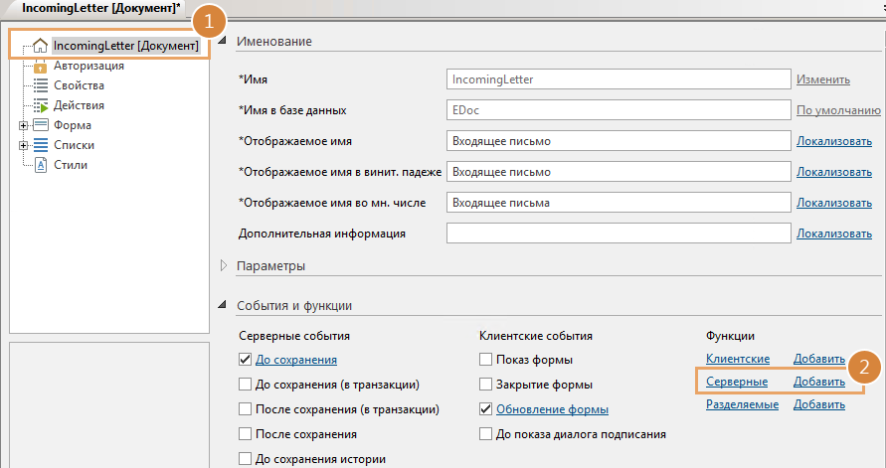The height and width of the screenshot is (468, 886).
Task: Collapse the События и функции section
Action: (223, 306)
